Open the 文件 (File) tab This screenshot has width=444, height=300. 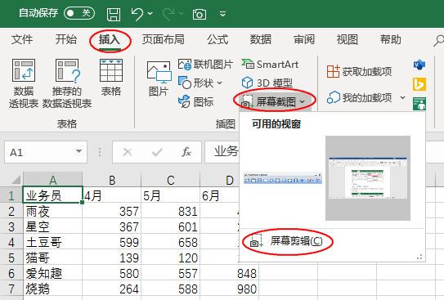click(22, 39)
